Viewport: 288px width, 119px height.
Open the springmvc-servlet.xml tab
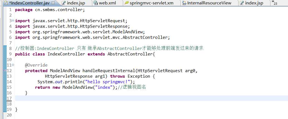click(x=152, y=3)
